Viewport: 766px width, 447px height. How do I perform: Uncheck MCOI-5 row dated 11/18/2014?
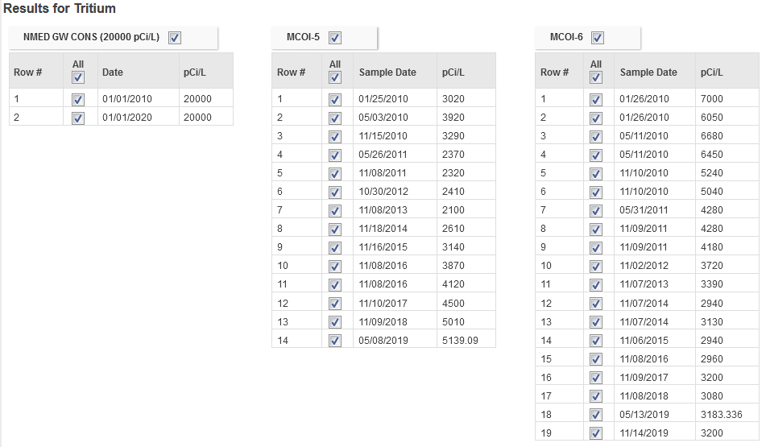(334, 230)
